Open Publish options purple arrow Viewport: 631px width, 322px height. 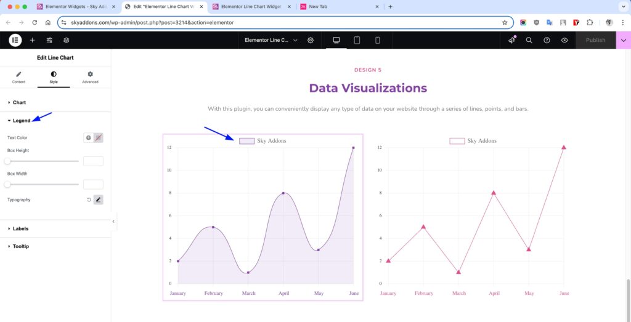click(624, 40)
